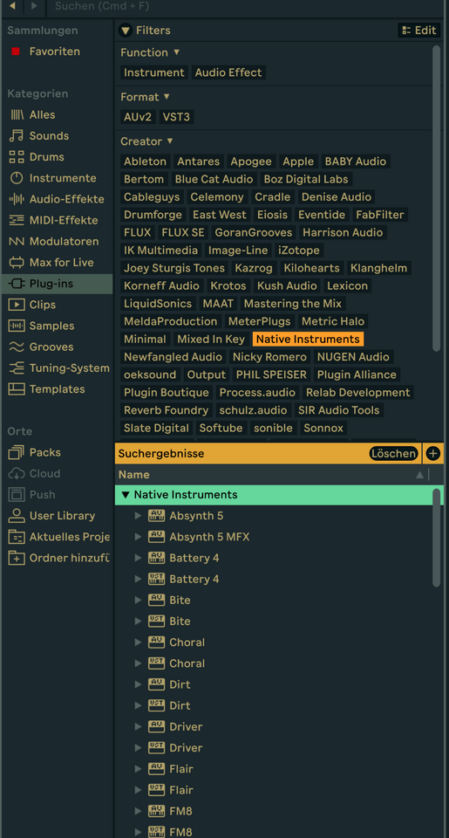Click the Alles library icon
This screenshot has width=449, height=838.
tap(17, 115)
